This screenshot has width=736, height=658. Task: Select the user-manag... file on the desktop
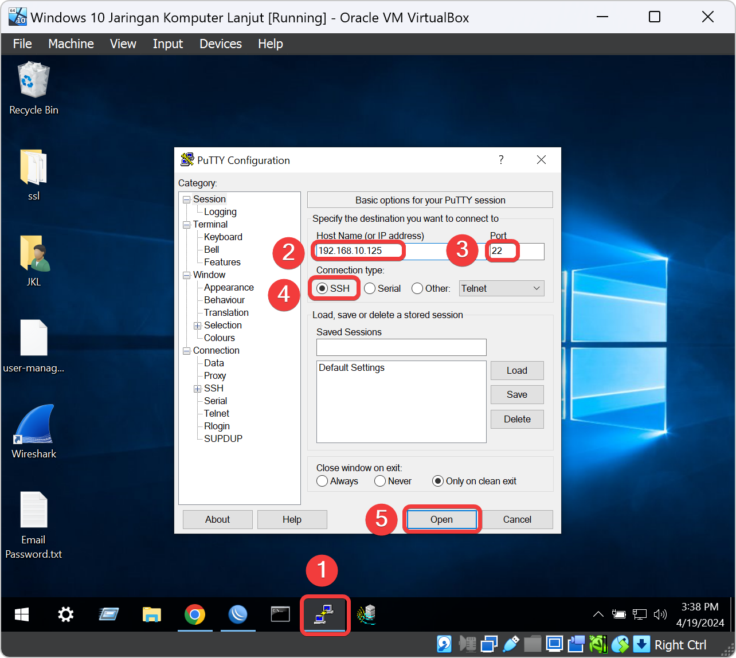click(x=34, y=347)
